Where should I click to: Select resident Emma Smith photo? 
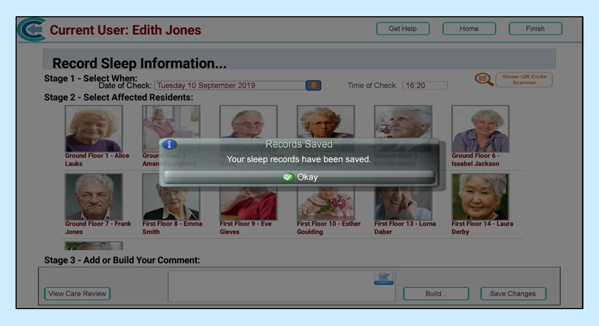point(171,204)
